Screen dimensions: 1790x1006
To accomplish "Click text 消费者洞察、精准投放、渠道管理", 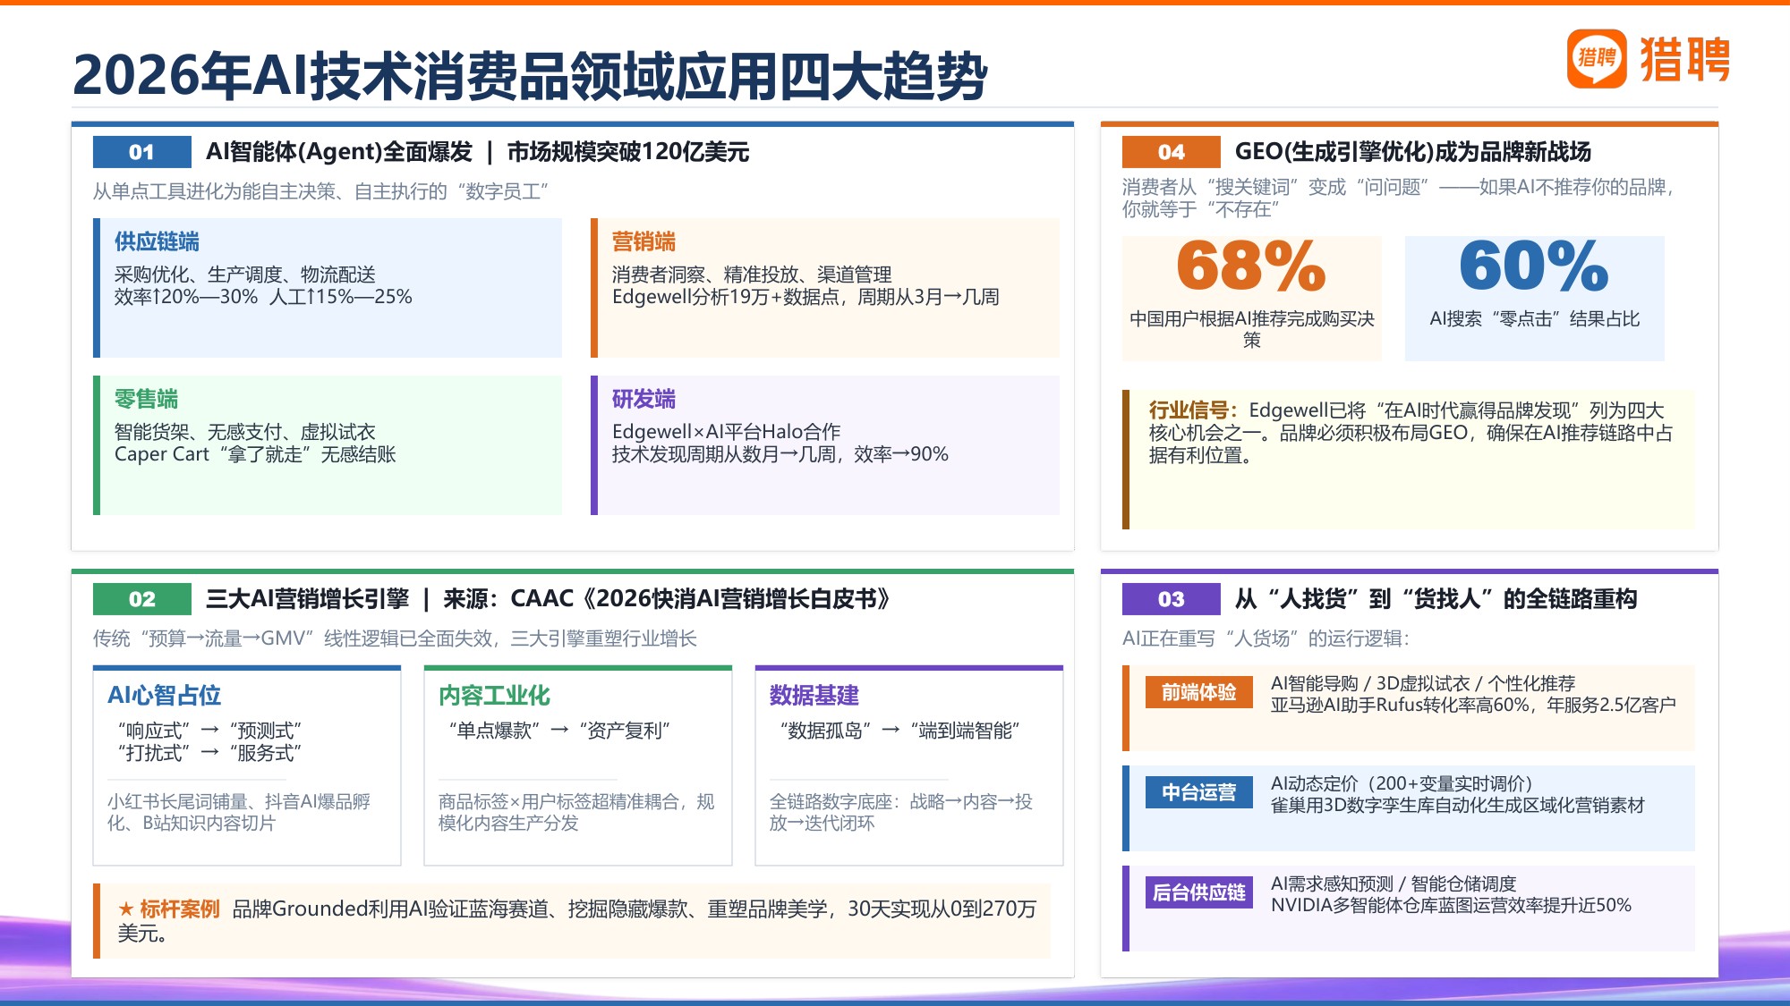I will 752,275.
